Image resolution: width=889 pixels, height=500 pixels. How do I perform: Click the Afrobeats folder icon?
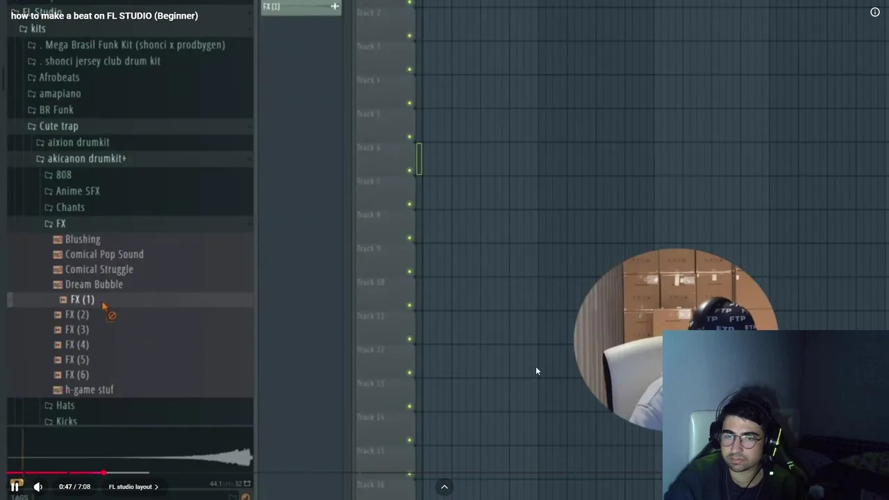click(31, 78)
